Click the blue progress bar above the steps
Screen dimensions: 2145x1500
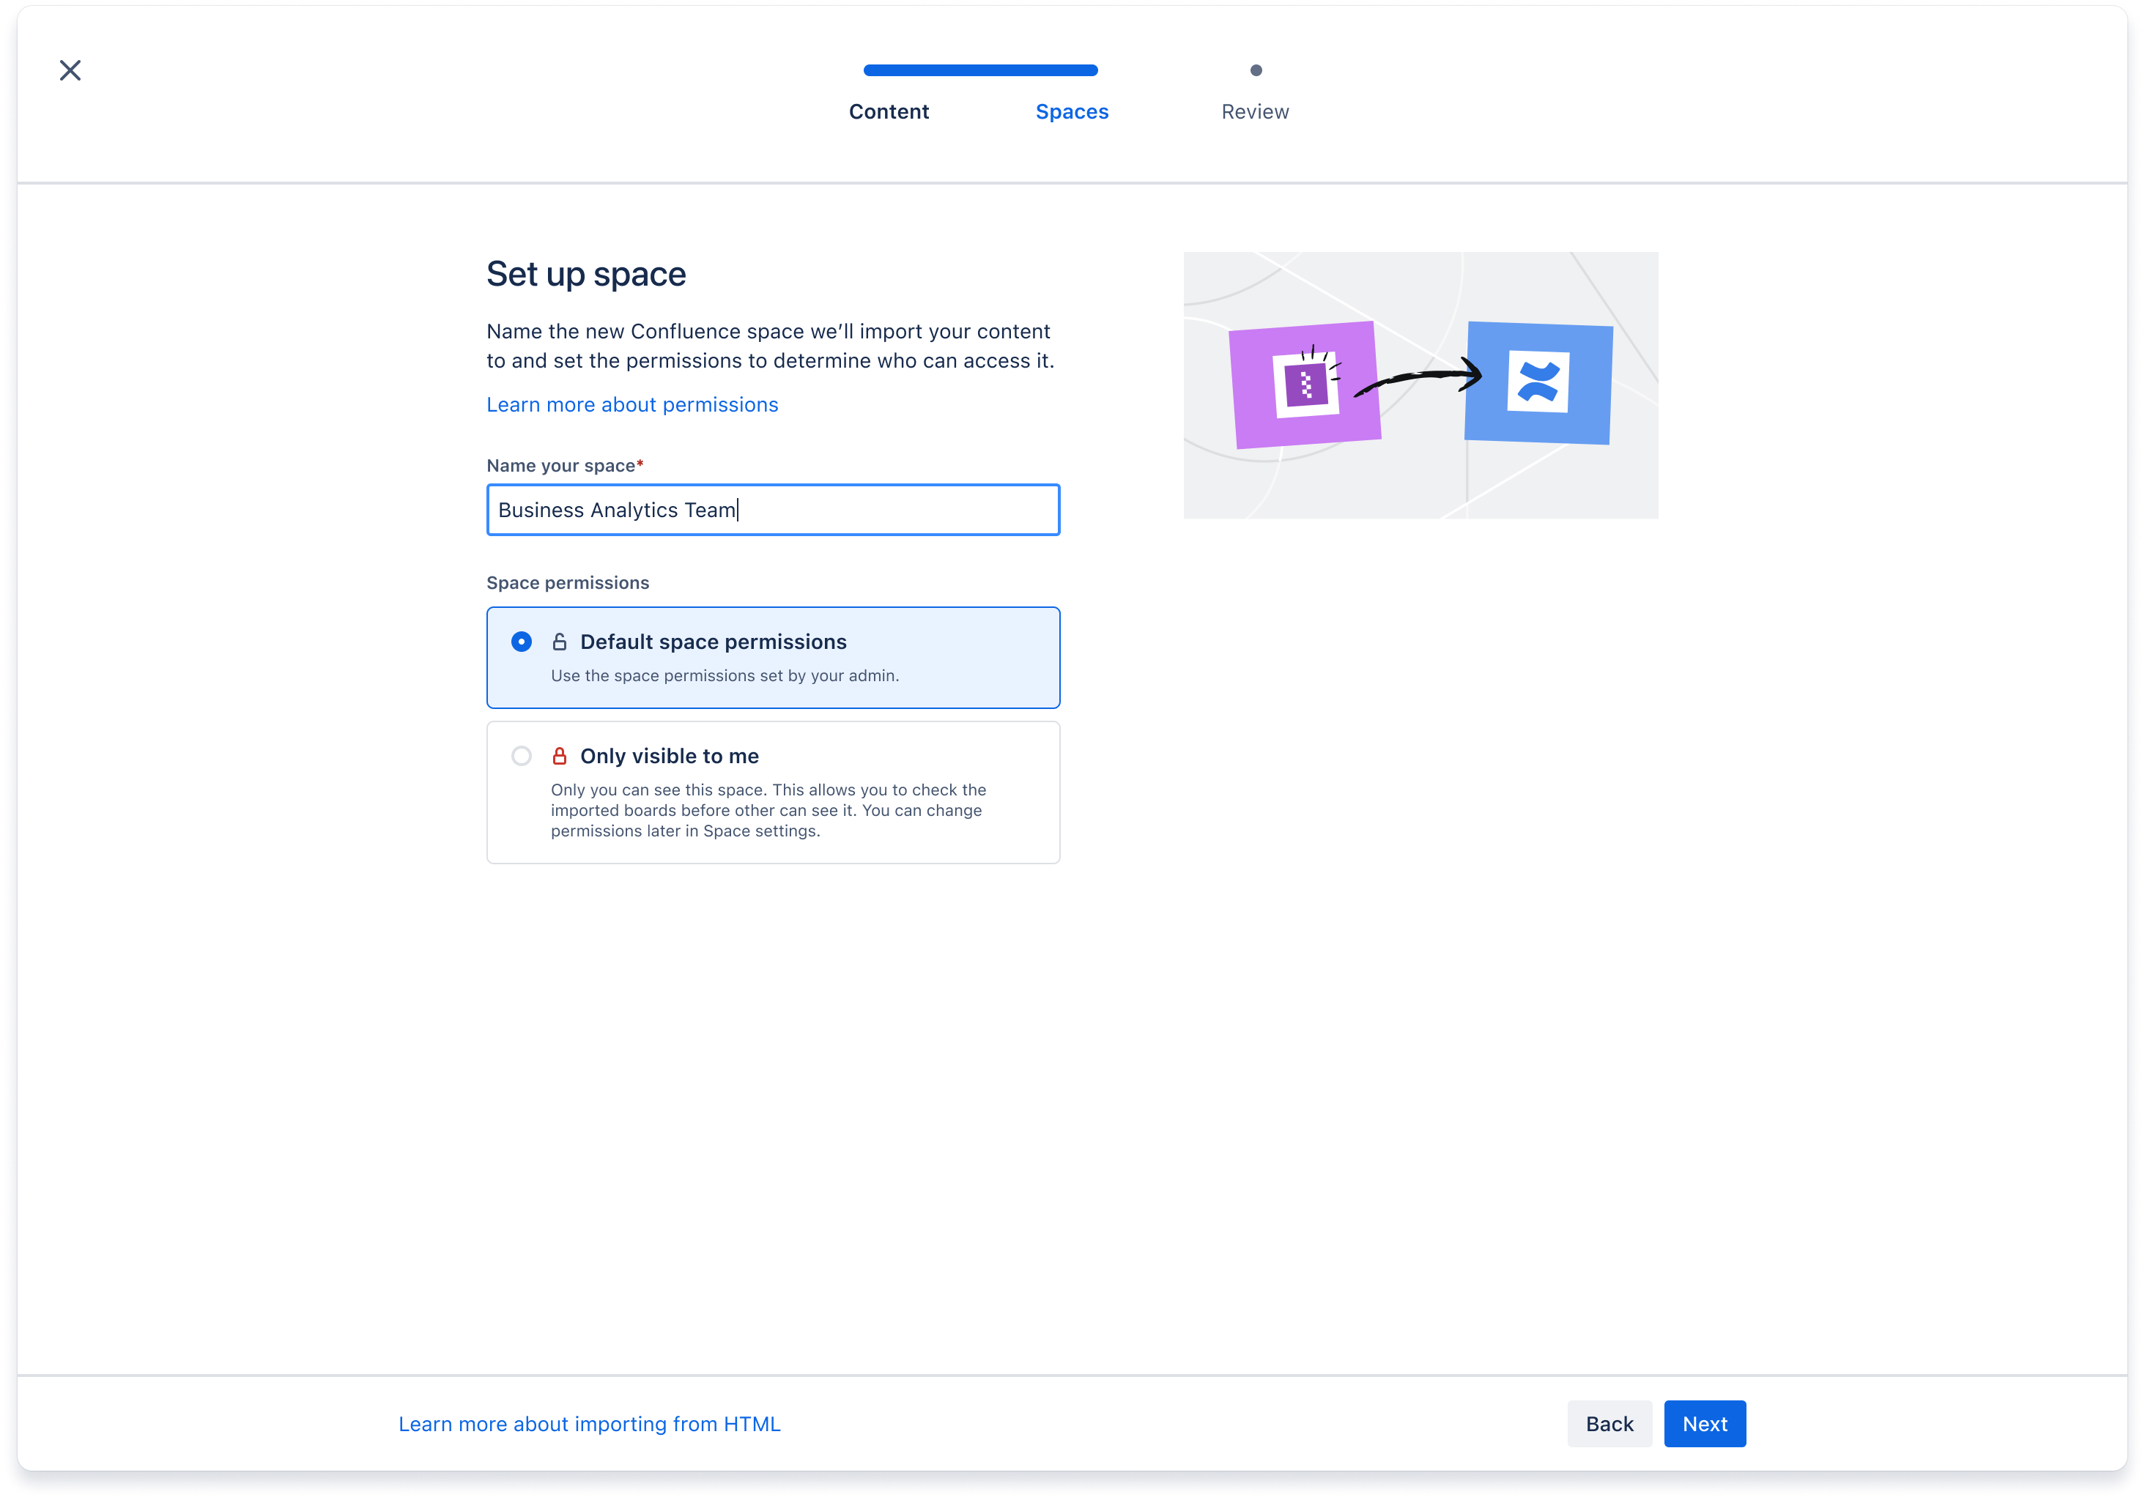click(980, 70)
